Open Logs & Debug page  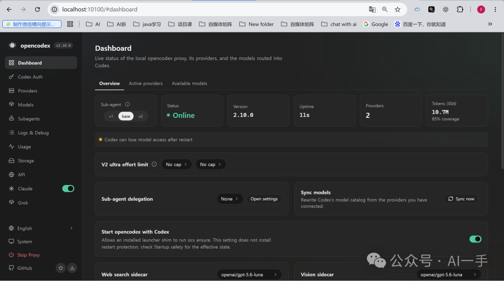(x=41, y=133)
